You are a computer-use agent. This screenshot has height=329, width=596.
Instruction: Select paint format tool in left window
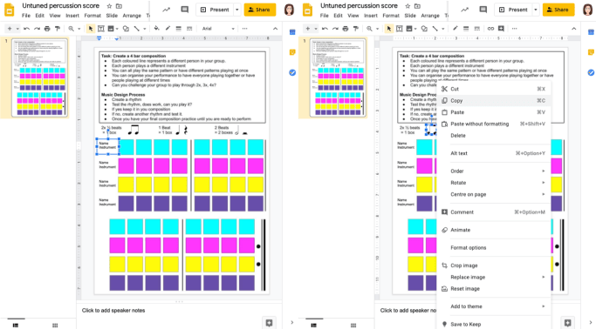[x=58, y=29]
